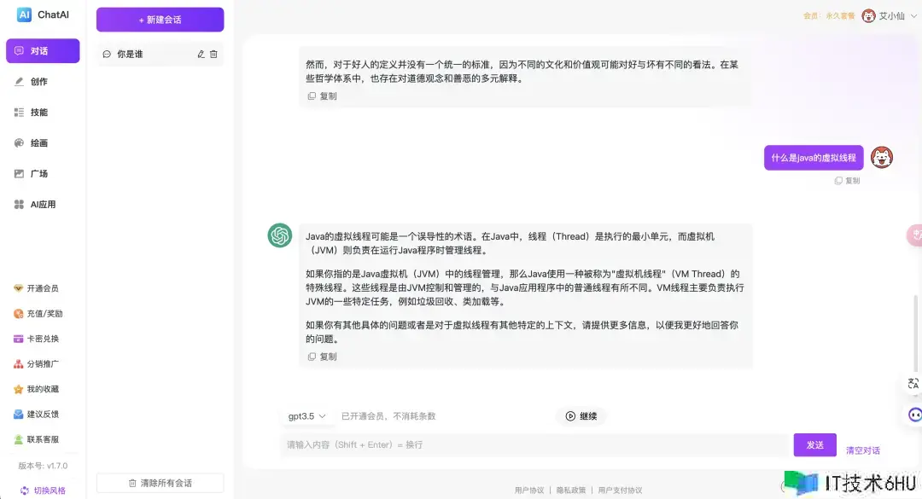
Task: Open the robot assistant icon on right edge
Action: [x=914, y=415]
